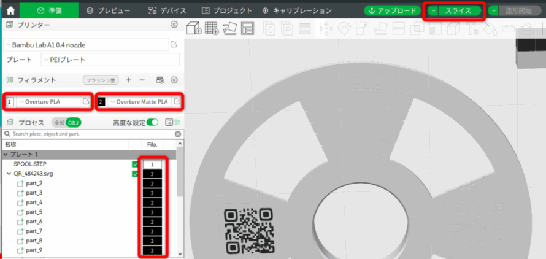Open the PEIプレート plate type dropdown

point(110,60)
